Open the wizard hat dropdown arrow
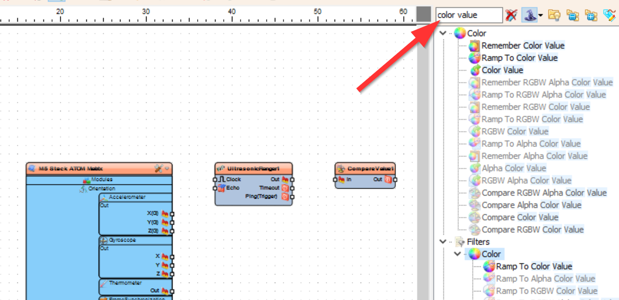619x300 pixels. [x=540, y=15]
